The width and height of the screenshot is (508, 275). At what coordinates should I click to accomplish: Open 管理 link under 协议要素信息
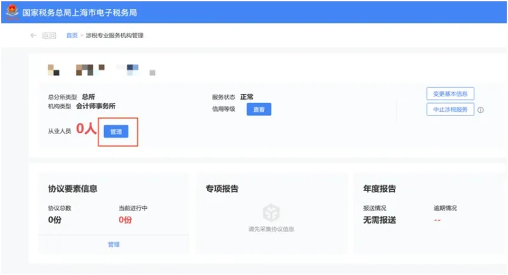click(114, 245)
